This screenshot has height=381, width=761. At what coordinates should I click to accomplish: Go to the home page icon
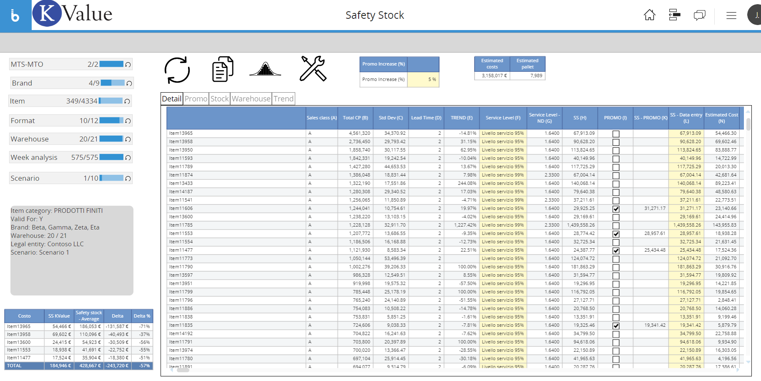pos(649,15)
